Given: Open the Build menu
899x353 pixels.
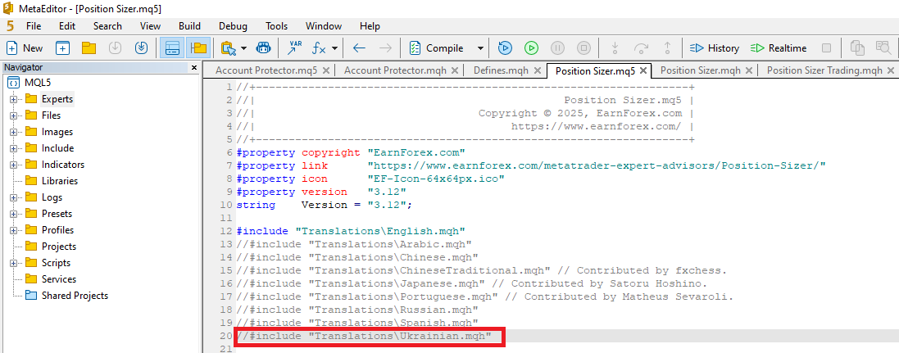Looking at the screenshot, I should (x=189, y=25).
